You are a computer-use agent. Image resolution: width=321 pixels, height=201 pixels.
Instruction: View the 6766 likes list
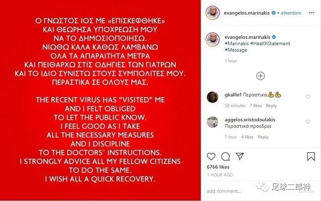(x=218, y=167)
